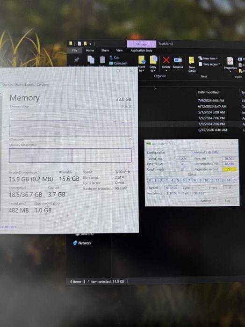The width and height of the screenshot is (245, 327).
Task: Click the red X Delete icon
Action: (166, 60)
